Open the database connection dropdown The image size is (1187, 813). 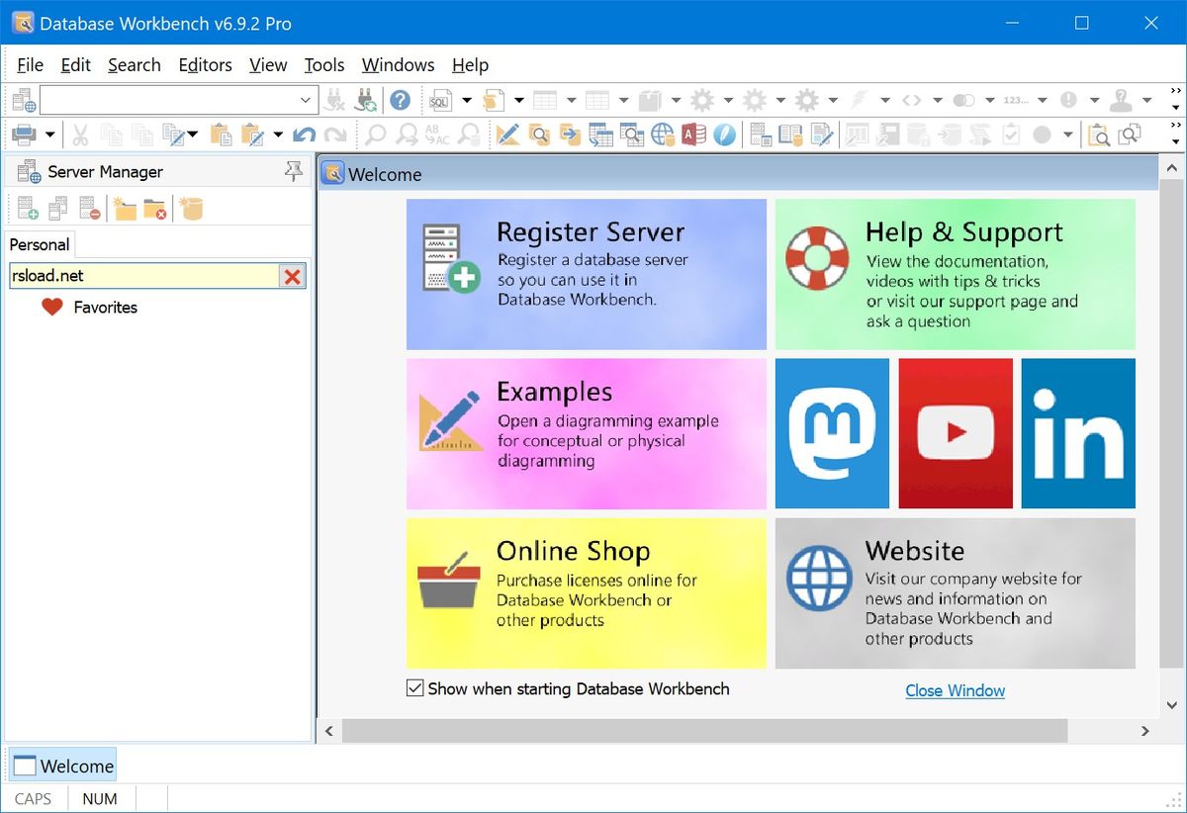pos(305,100)
